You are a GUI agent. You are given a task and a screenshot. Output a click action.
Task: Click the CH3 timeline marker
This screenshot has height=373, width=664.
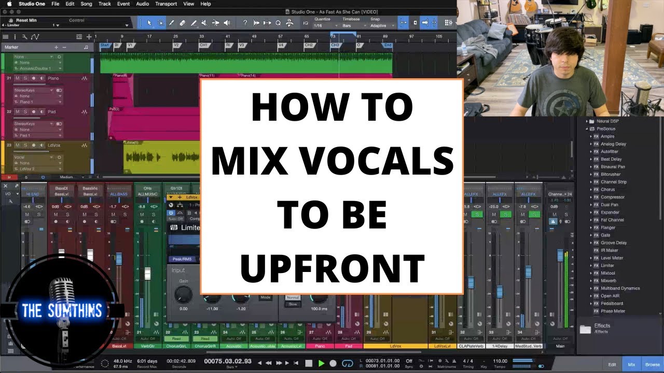[x=336, y=45]
